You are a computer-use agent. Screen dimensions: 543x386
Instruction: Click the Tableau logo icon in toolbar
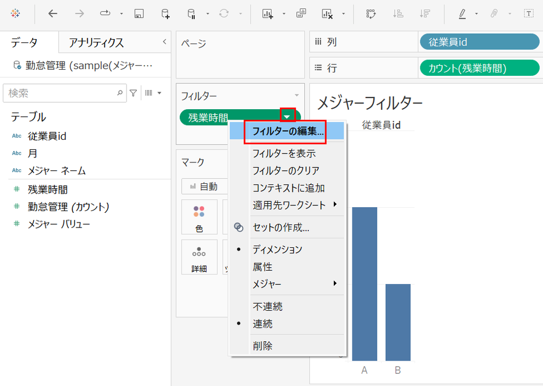(x=15, y=14)
